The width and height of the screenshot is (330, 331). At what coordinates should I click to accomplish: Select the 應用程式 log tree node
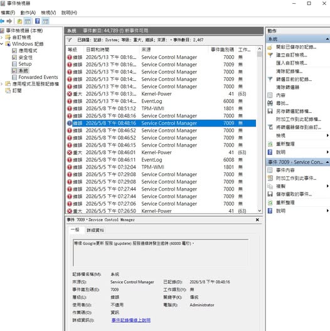click(x=28, y=51)
